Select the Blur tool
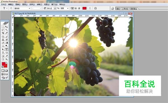168x103 pixels. [3, 46]
